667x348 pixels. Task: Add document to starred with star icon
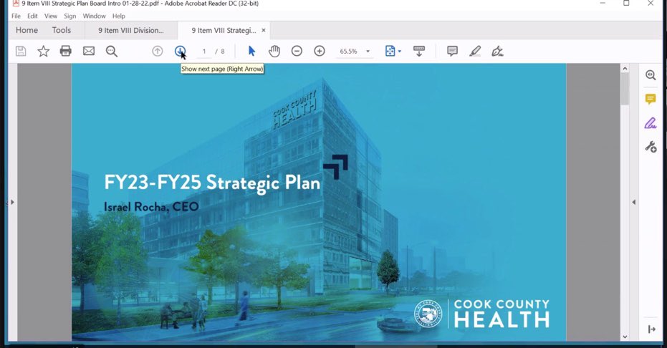point(44,52)
